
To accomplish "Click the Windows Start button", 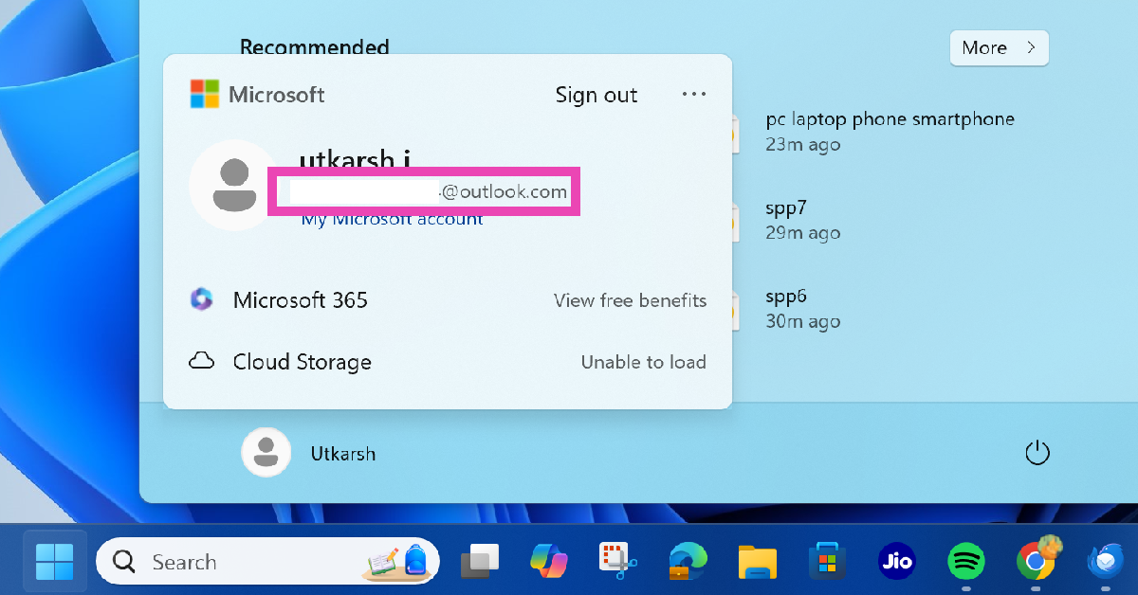I will [55, 562].
